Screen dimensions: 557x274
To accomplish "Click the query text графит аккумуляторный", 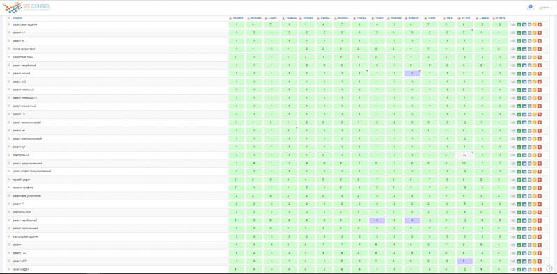I will coord(26,122).
